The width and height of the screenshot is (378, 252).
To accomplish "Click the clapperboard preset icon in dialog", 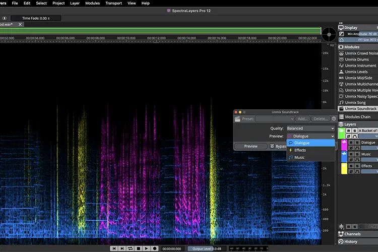I will click(237, 119).
